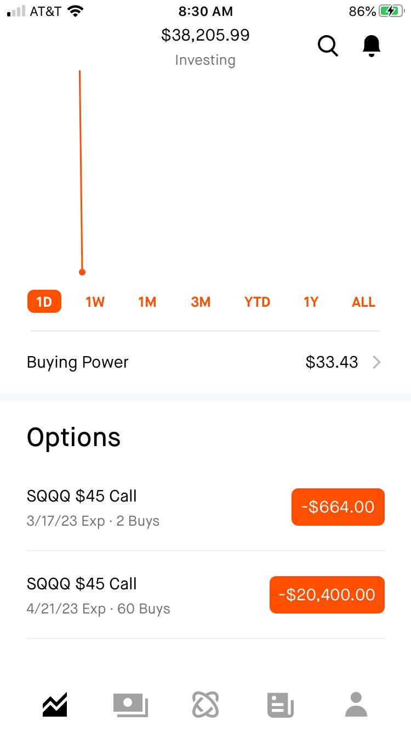411x732 pixels.
Task: Open the account profile icon
Action: click(356, 705)
